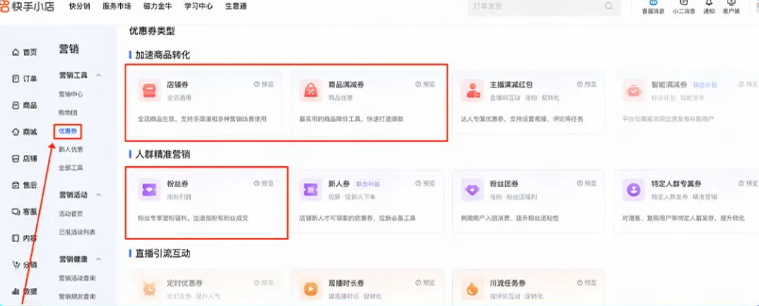Collapse the 营销工具 section chevron

(99, 76)
